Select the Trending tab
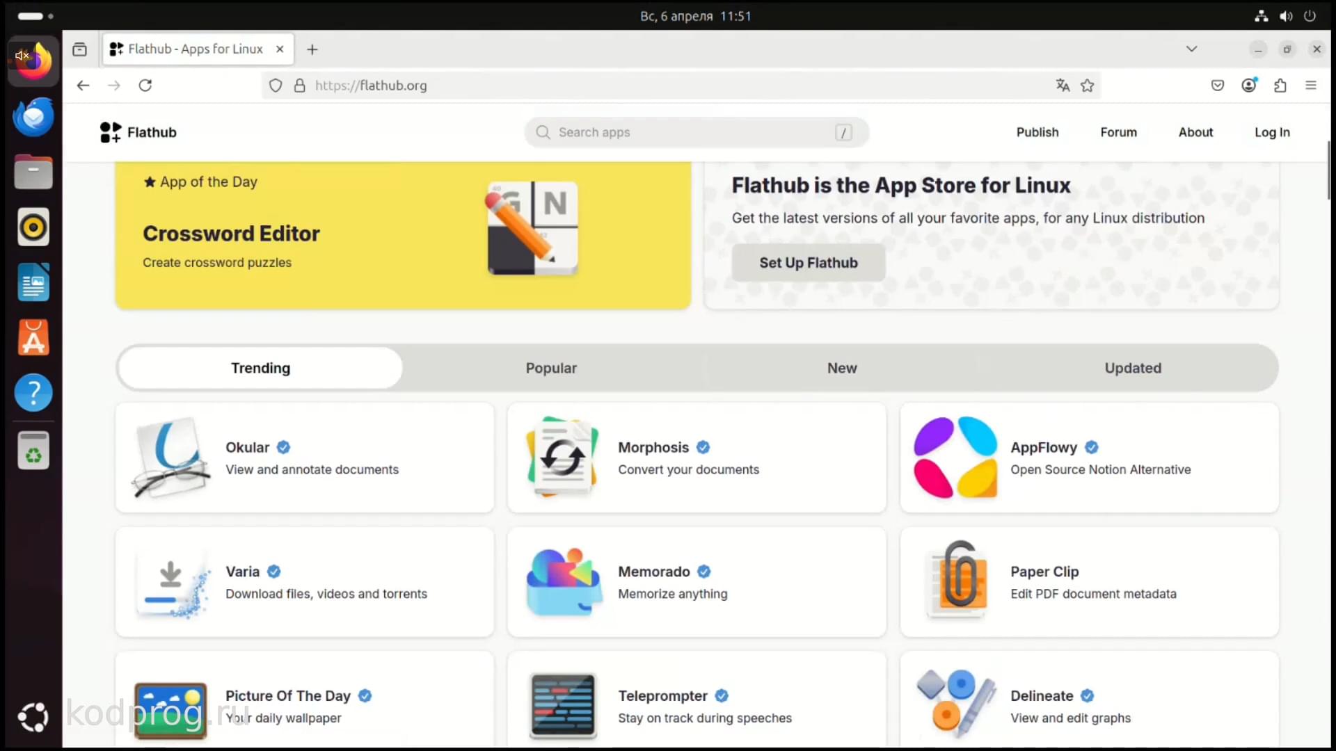1336x751 pixels. pyautogui.click(x=260, y=368)
